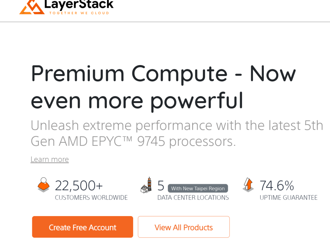Click the LayerStack wordmark text
This screenshot has width=330, height=246.
(79, 5)
